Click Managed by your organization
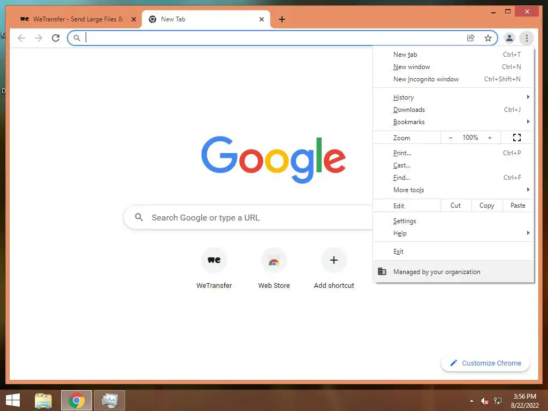This screenshot has width=548, height=411. pos(453,271)
